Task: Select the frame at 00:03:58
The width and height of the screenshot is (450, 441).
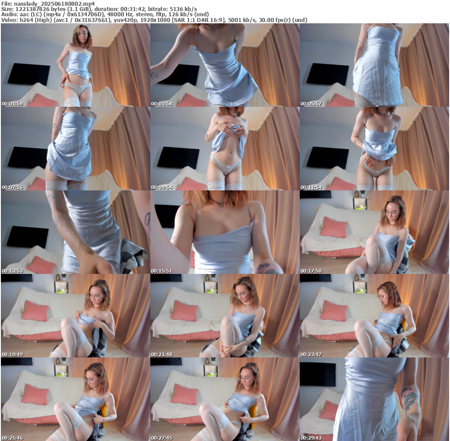Action: pos(225,66)
